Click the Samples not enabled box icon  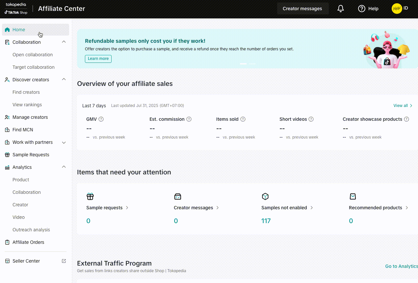coord(265,196)
